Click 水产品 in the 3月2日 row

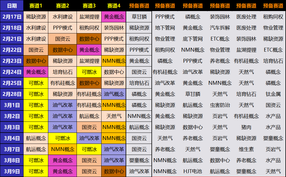coord(273,116)
